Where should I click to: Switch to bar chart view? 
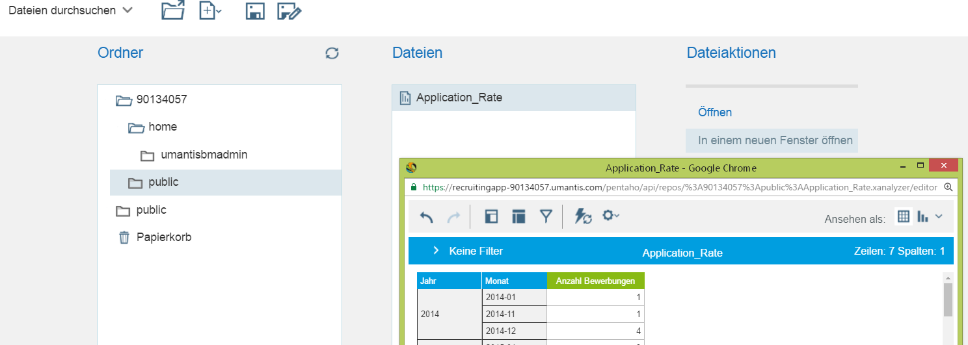coord(922,217)
